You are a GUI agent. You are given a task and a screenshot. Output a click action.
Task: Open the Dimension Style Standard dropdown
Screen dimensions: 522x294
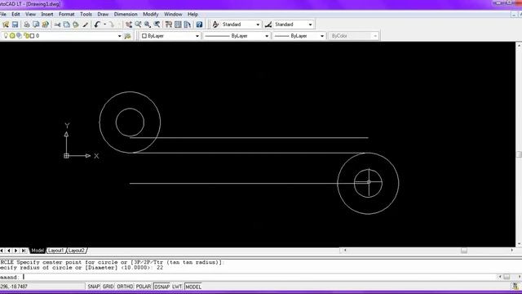tap(310, 24)
